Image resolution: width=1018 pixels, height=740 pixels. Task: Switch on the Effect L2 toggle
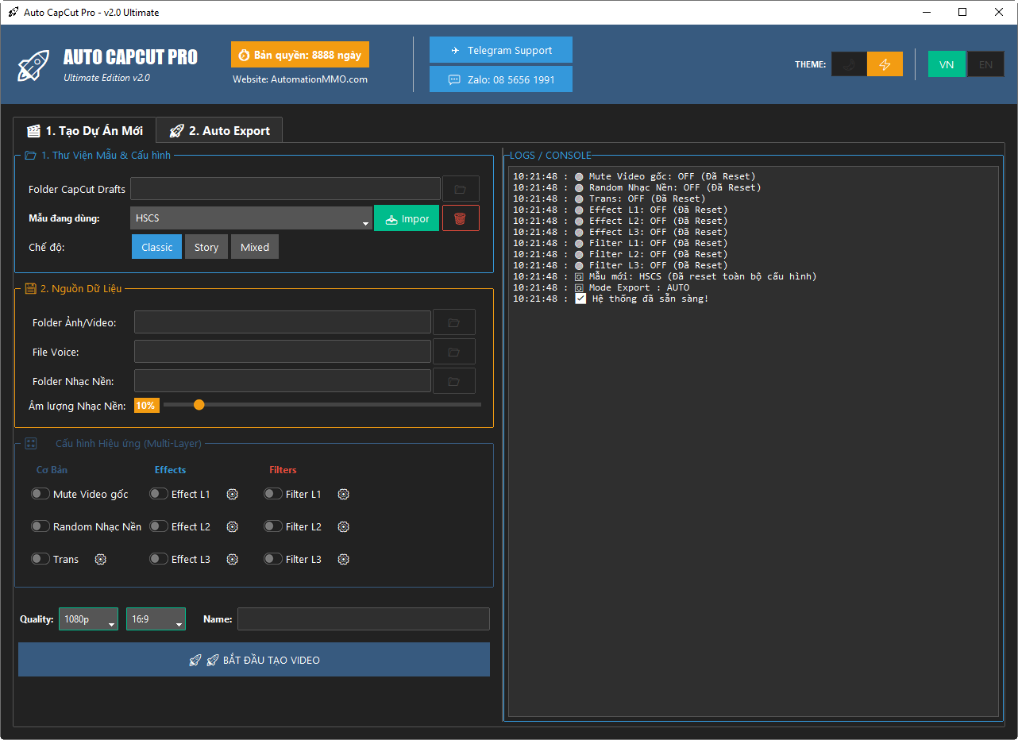(x=159, y=526)
